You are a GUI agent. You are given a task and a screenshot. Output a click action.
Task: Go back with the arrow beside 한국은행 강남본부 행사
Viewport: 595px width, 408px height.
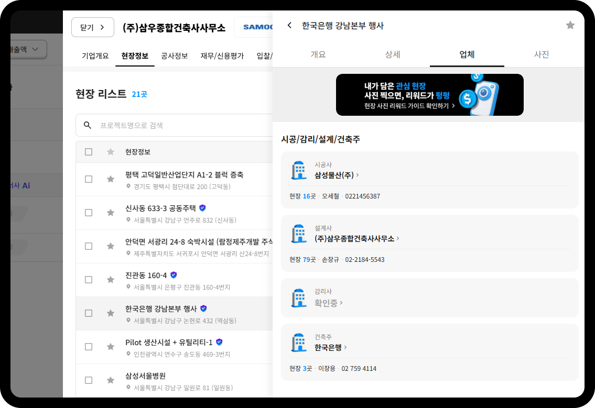[x=289, y=26]
